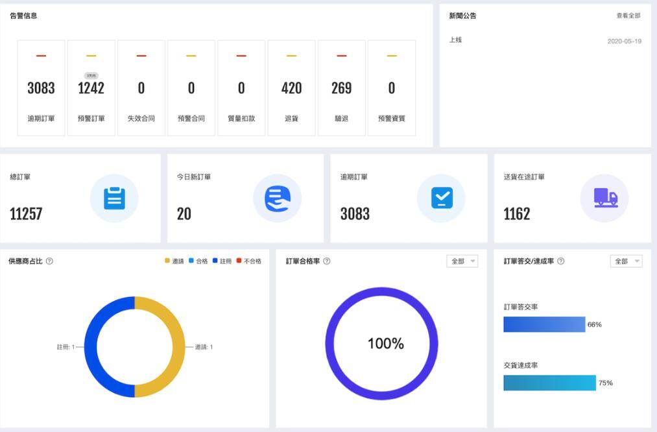Screen dimensions: 657x432
Task: Click the 訂單答交率 66% bar
Action: point(544,324)
